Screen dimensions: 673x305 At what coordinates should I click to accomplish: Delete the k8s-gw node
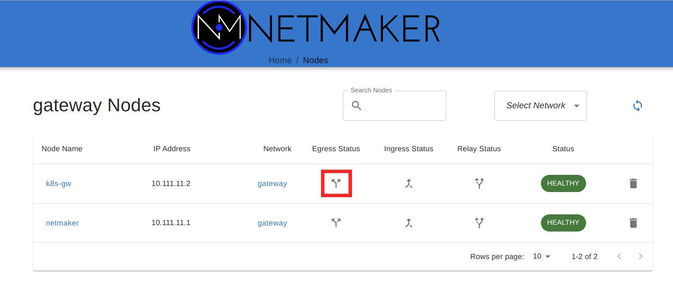[x=633, y=183]
